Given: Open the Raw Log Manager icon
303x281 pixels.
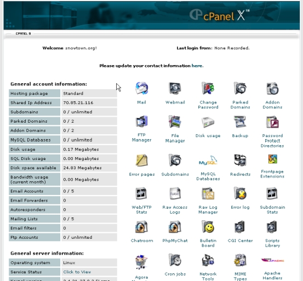Looking at the screenshot, I should pos(208,193).
